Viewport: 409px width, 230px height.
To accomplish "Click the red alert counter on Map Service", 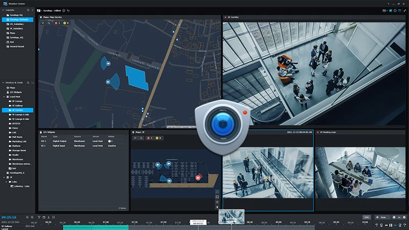I will click(x=57, y=23).
